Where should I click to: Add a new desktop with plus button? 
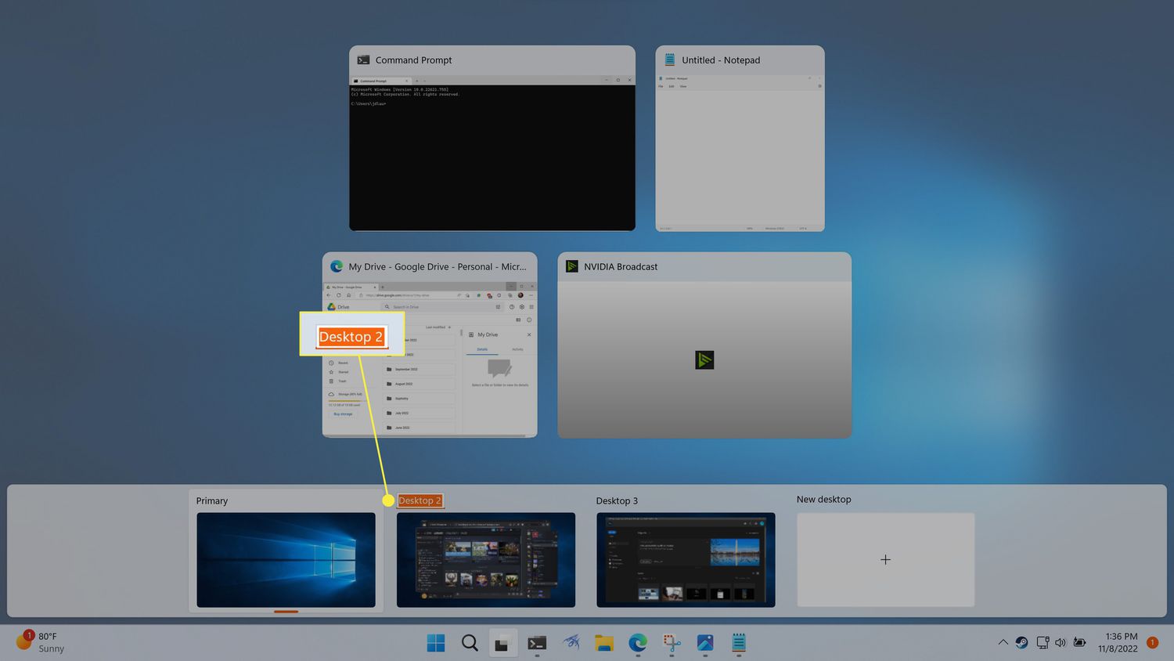tap(885, 559)
